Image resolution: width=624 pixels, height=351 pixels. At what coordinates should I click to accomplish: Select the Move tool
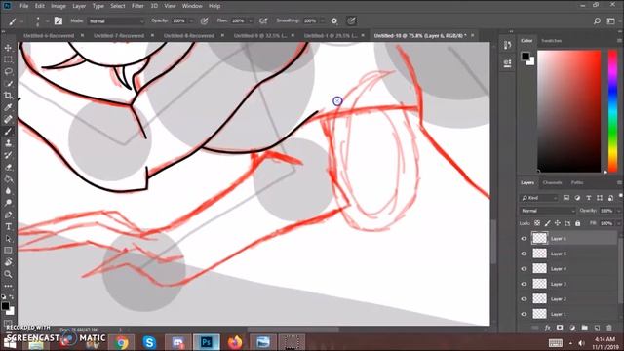tap(8, 48)
